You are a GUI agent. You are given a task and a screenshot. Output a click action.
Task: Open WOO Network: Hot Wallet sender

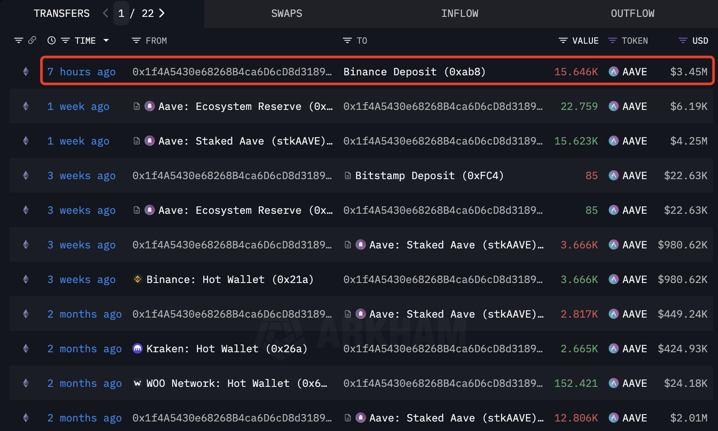pos(237,383)
